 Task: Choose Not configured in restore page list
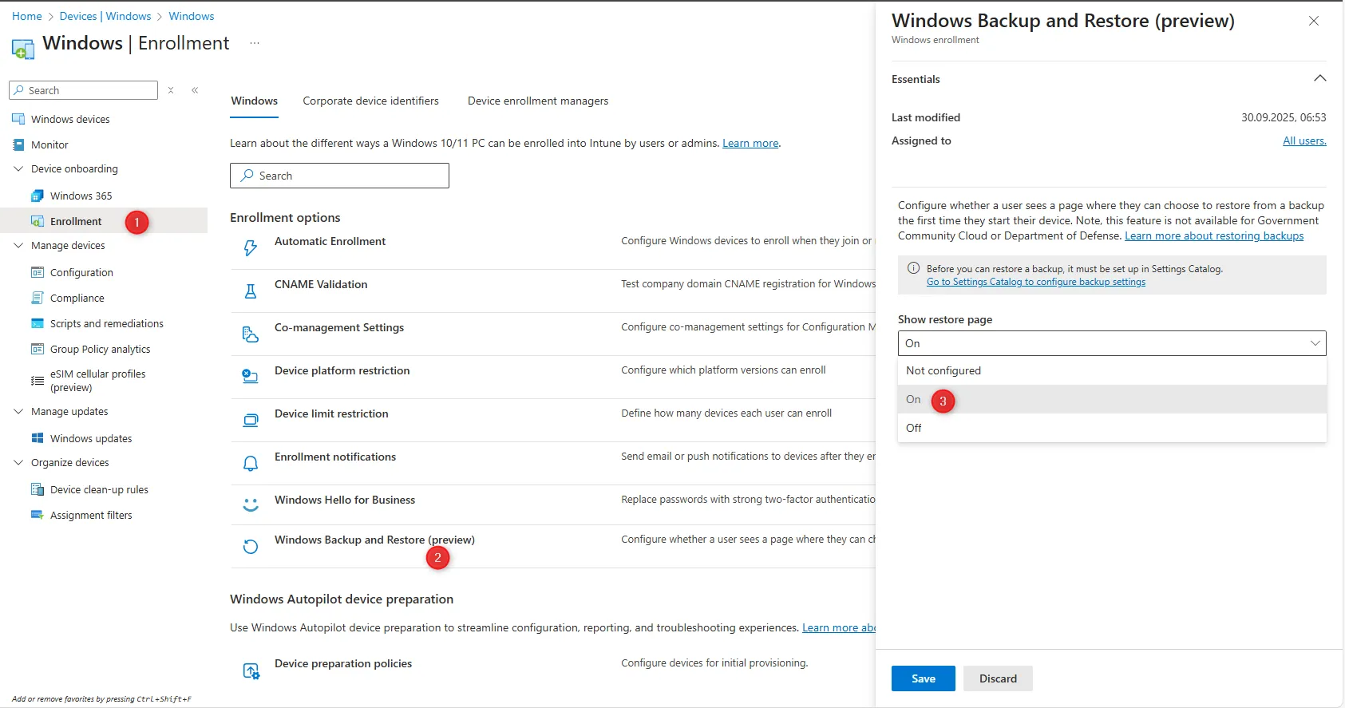click(943, 370)
